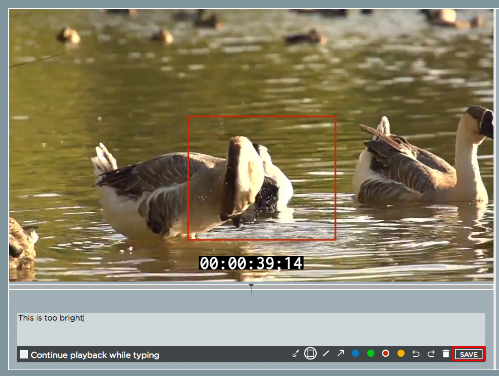This screenshot has height=376, width=499.
Task: Pick the selected red annotation color
Action: coord(385,353)
